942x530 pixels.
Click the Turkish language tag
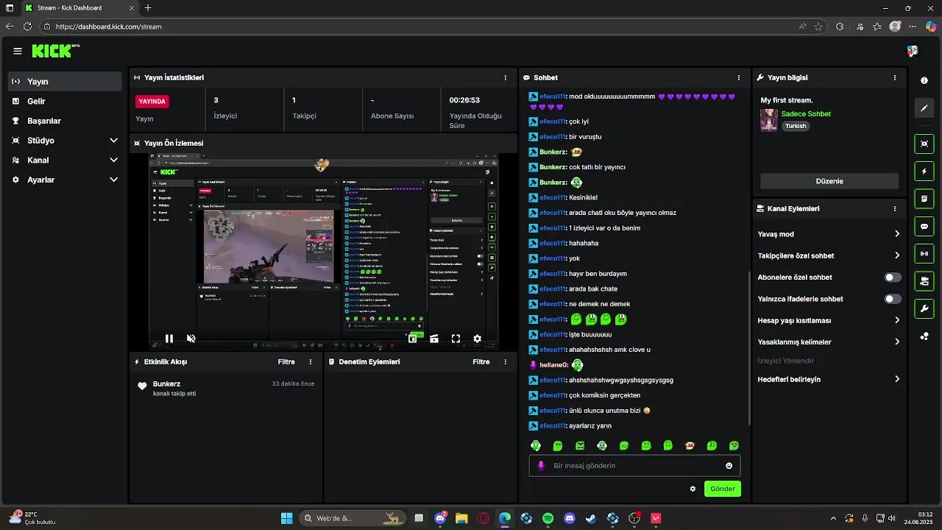tap(796, 126)
